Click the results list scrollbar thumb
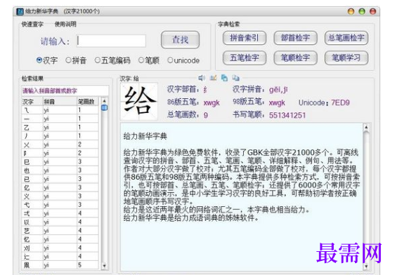The height and width of the screenshot is (275, 395). [104, 108]
